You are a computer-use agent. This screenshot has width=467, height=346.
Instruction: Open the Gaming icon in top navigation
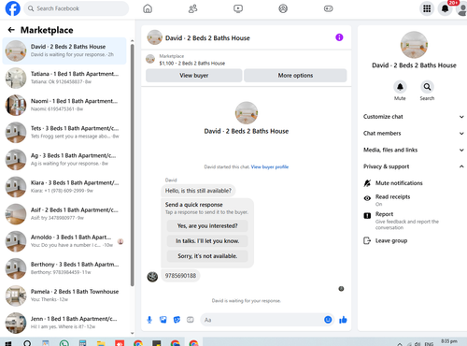[328, 8]
